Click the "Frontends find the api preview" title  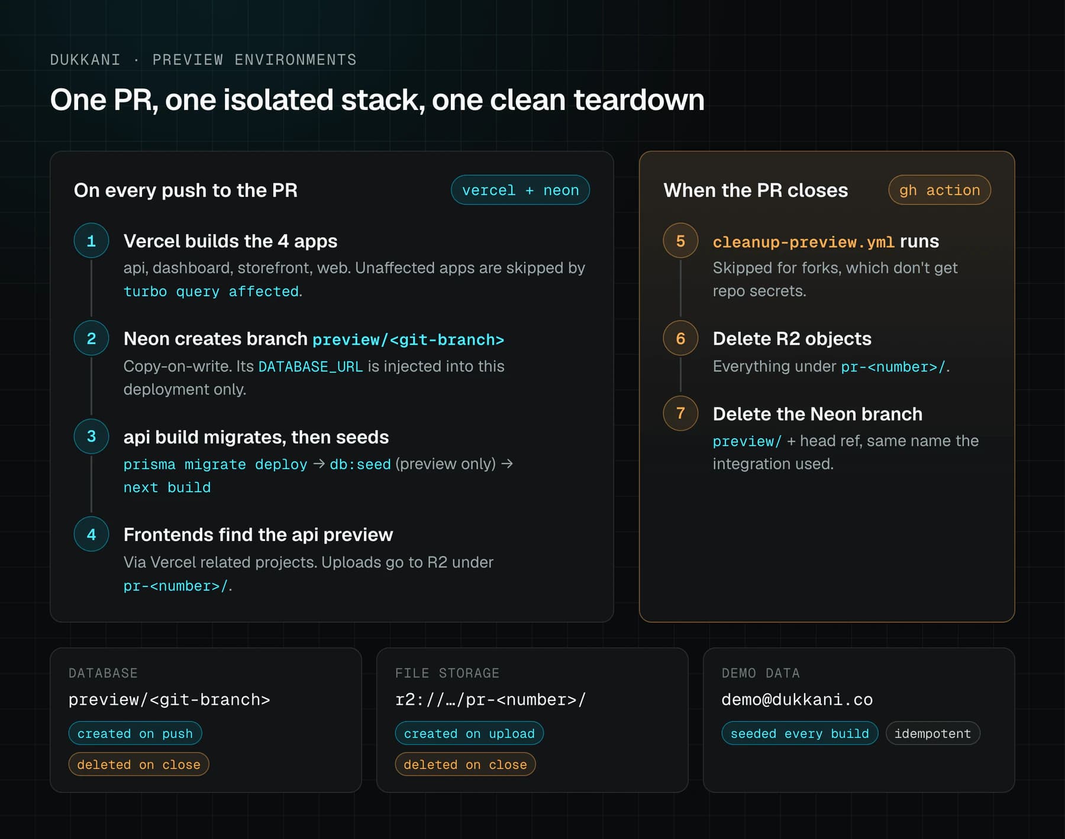pos(258,535)
